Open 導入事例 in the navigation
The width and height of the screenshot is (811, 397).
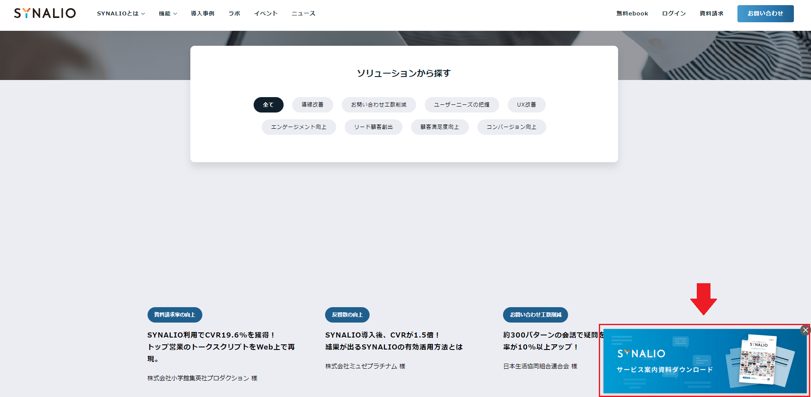203,14
